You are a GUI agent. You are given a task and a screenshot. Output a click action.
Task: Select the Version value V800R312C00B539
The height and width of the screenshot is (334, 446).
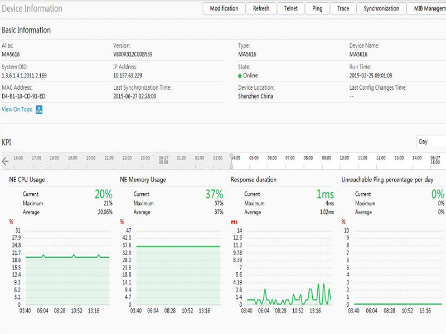pos(133,54)
